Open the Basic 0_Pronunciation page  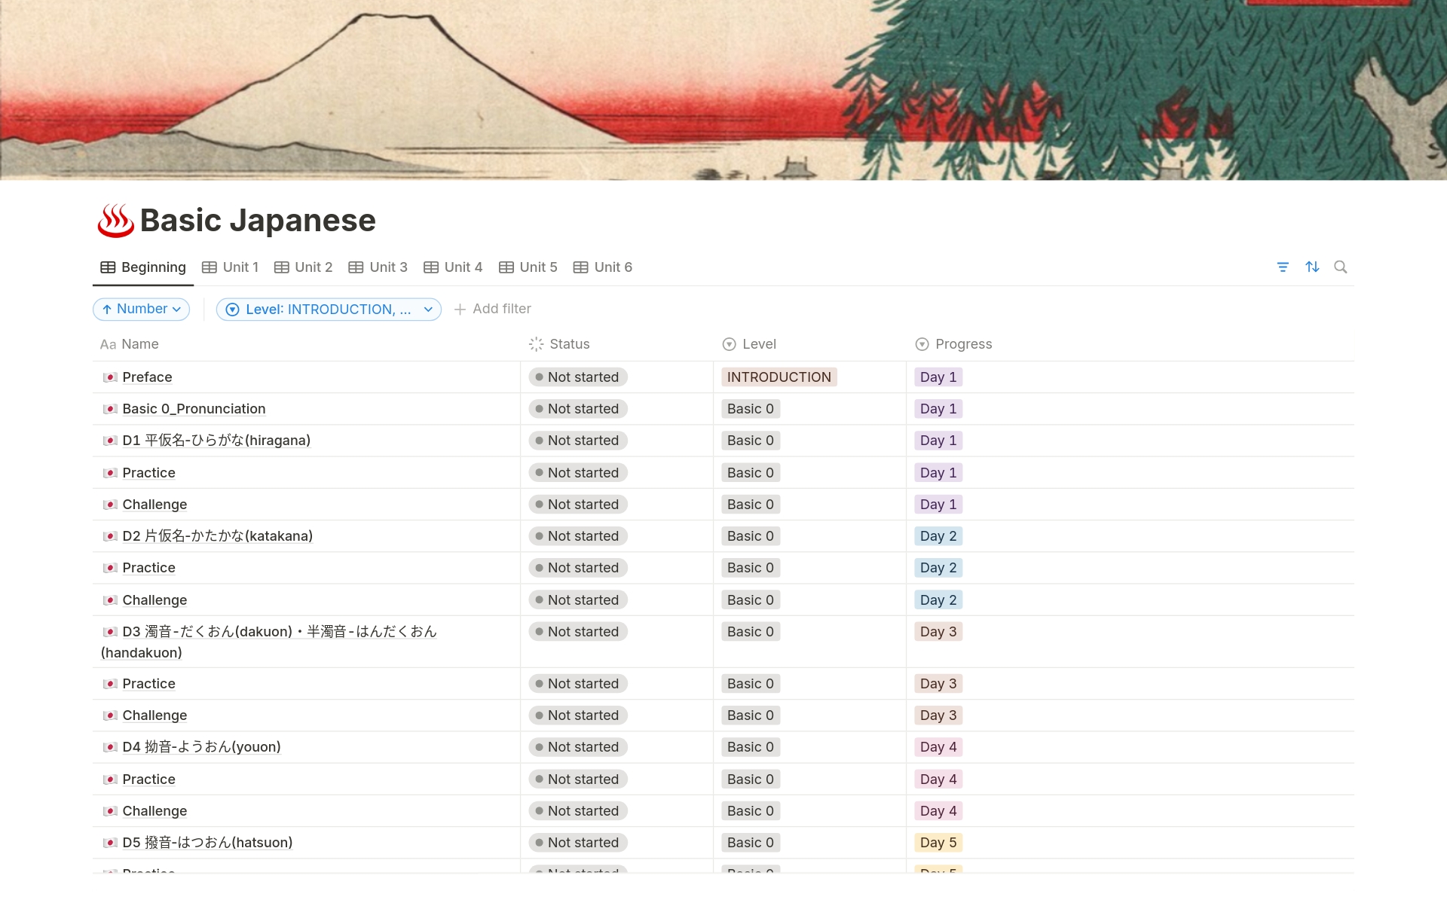pyautogui.click(x=194, y=409)
